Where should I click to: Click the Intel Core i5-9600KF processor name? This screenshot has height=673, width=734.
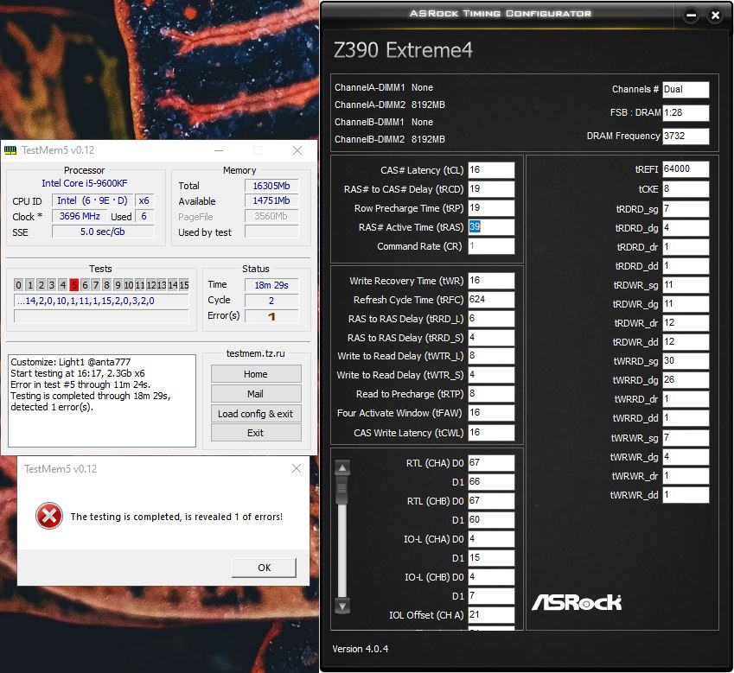[84, 183]
